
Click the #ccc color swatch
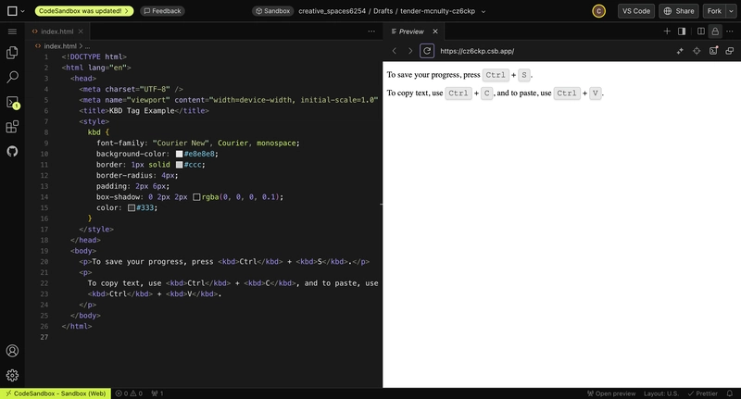click(x=179, y=165)
